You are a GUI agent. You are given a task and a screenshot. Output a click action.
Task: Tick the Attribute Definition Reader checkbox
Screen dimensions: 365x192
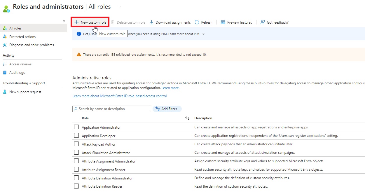(x=76, y=186)
